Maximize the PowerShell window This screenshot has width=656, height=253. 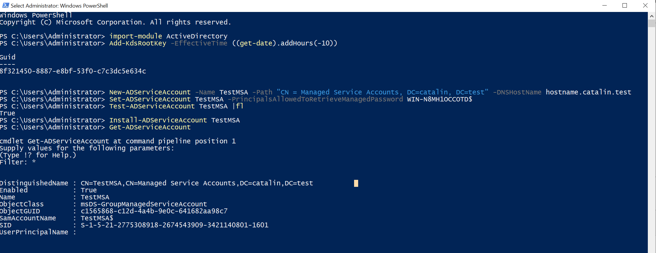click(625, 6)
